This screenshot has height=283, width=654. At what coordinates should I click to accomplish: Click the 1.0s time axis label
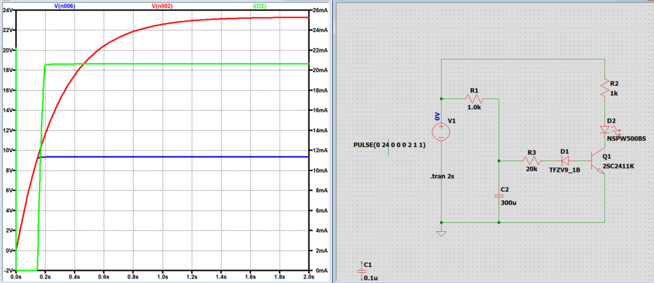162,277
